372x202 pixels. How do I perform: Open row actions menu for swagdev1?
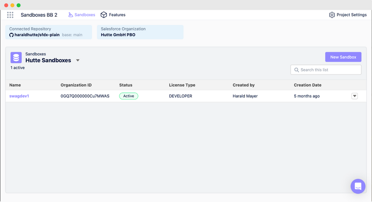[x=355, y=96]
